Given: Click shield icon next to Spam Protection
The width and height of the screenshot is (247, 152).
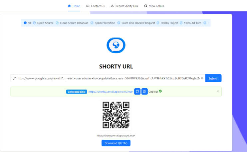Looking at the screenshot, I should pos(92,23).
